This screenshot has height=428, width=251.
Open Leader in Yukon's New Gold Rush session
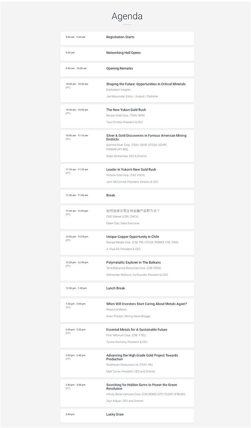pos(127,176)
